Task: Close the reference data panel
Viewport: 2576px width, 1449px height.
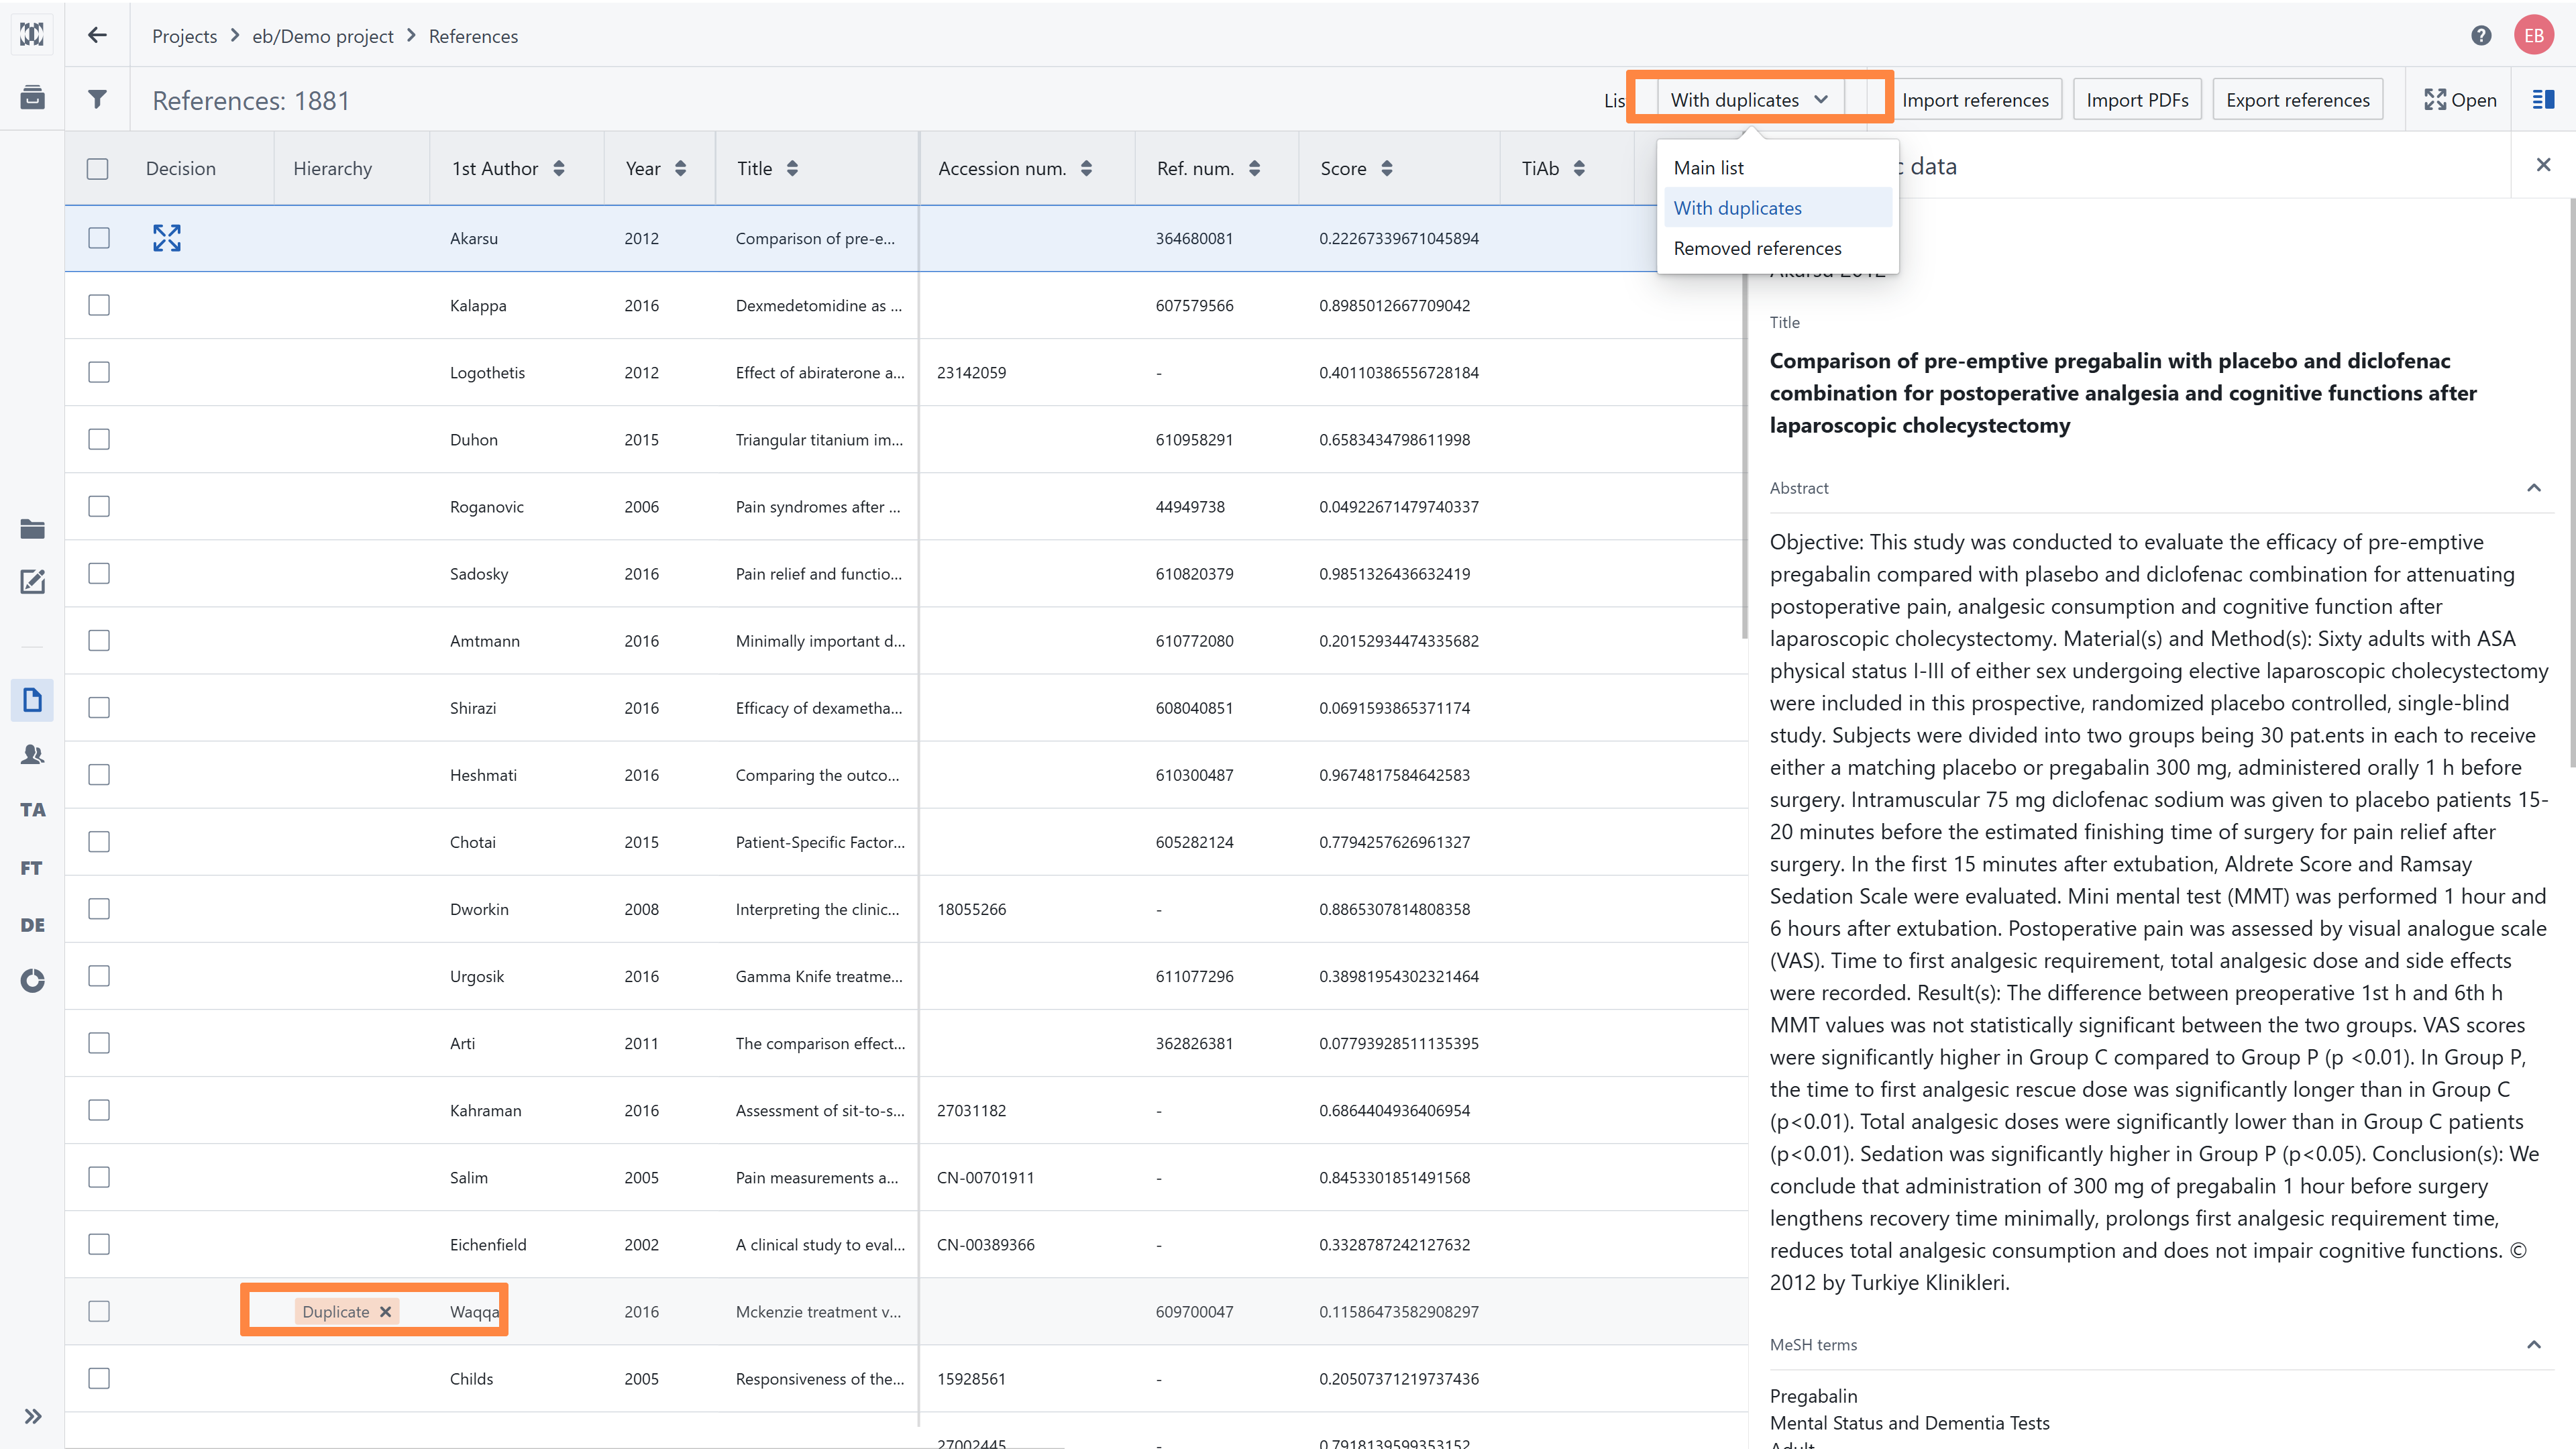Action: click(x=2544, y=165)
